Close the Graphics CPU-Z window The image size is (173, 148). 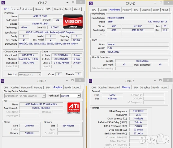coord(80,80)
